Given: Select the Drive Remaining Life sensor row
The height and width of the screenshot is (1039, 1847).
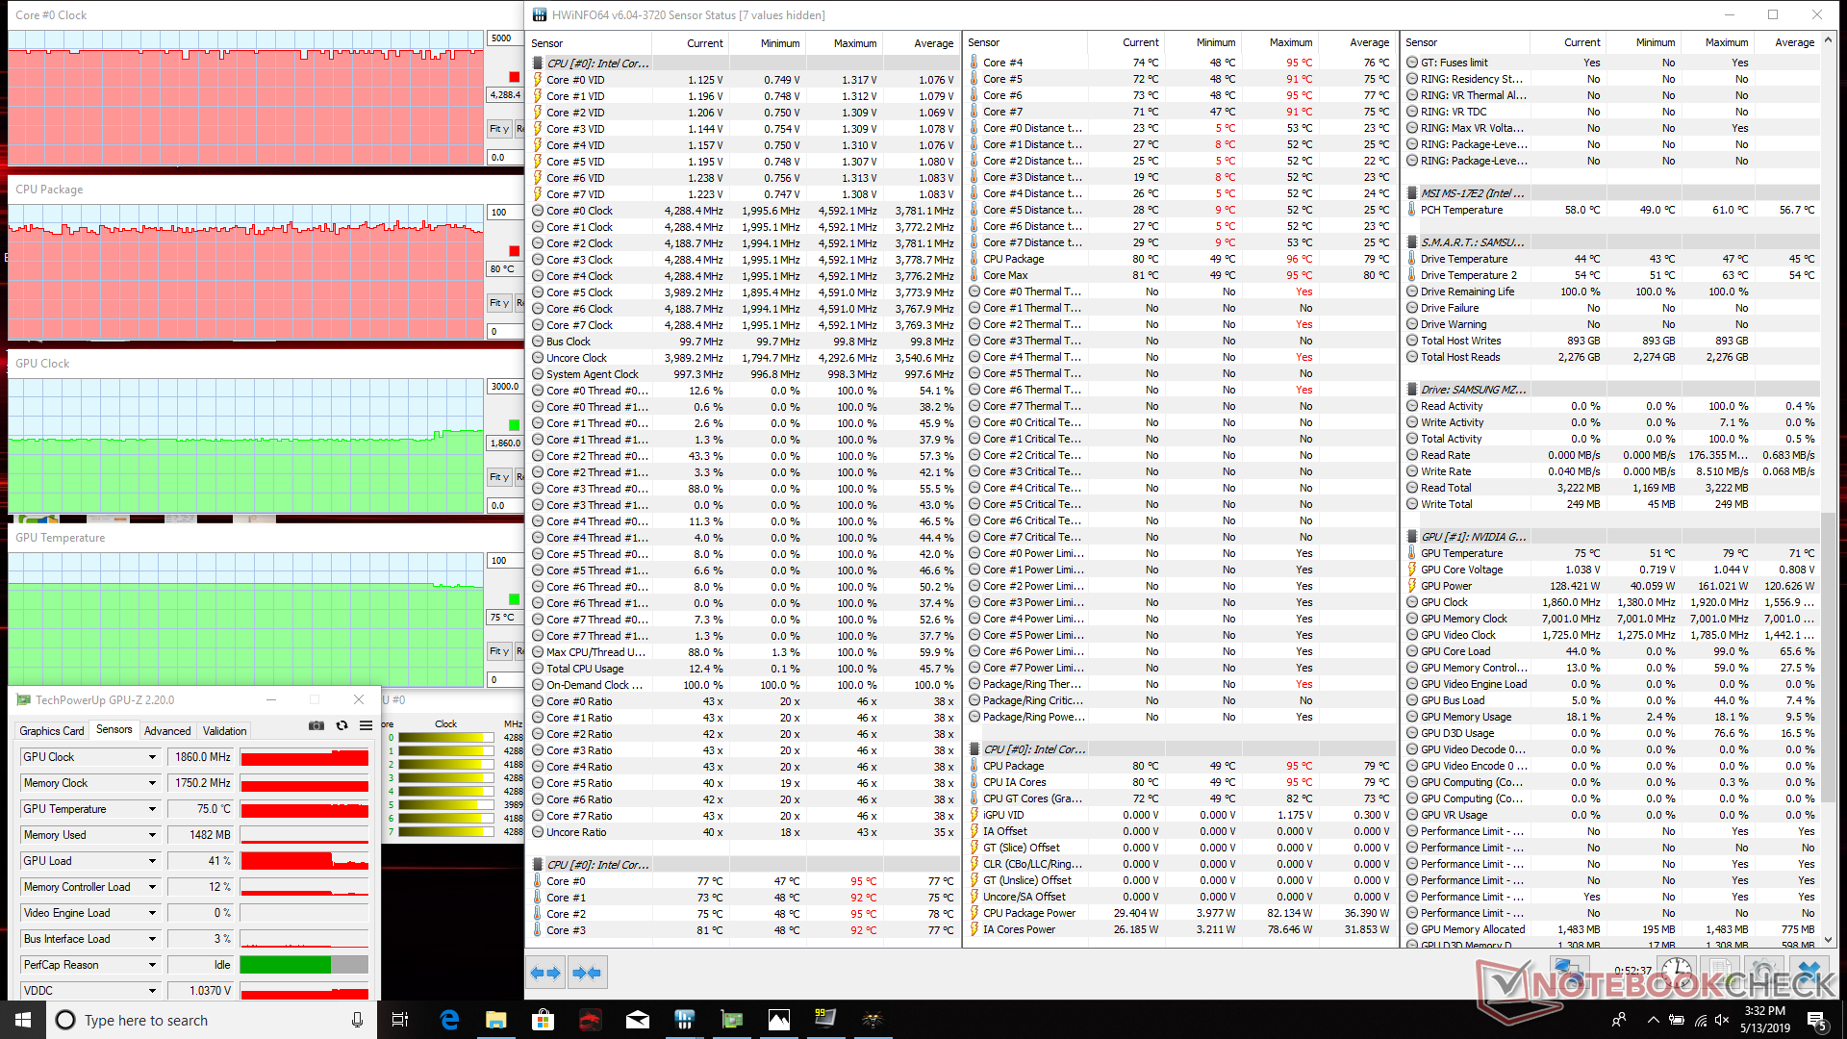Looking at the screenshot, I should pyautogui.click(x=1612, y=291).
